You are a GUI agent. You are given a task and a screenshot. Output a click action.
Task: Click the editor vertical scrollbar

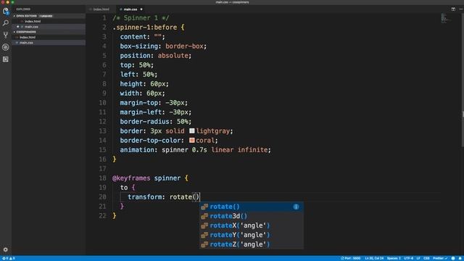click(x=463, y=80)
